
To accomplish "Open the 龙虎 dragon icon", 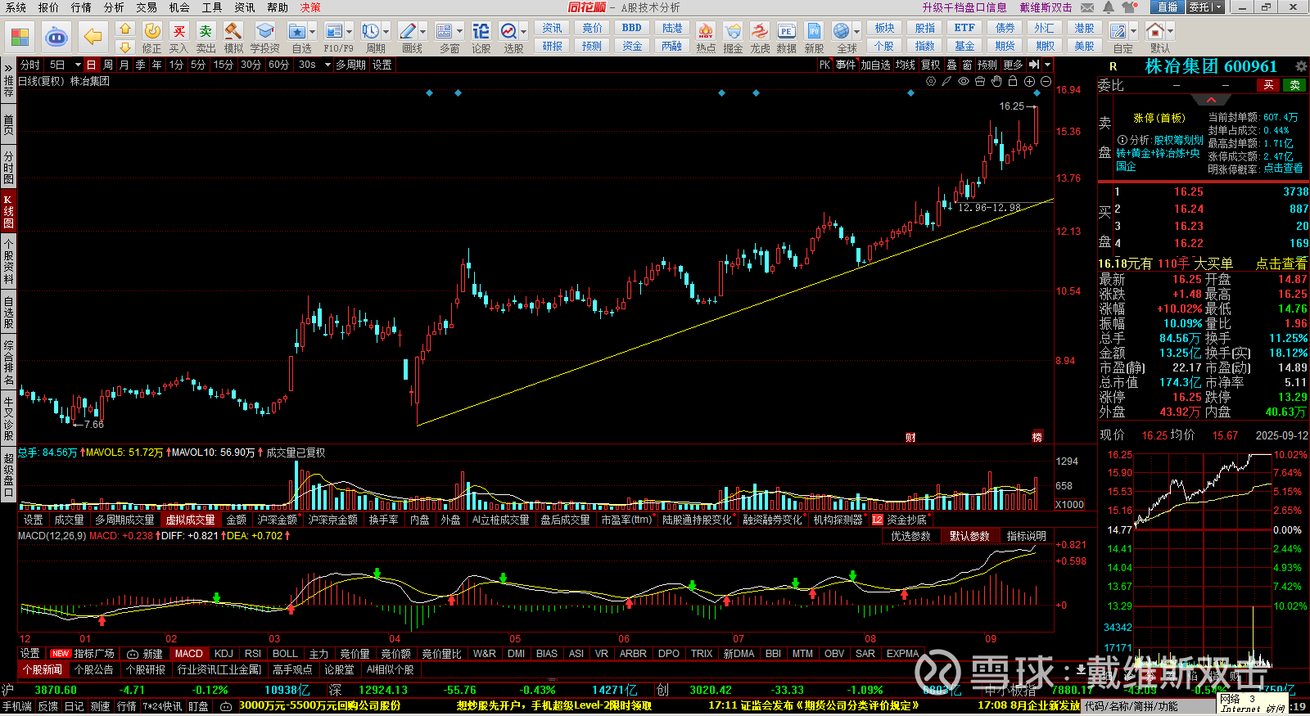I will [760, 31].
